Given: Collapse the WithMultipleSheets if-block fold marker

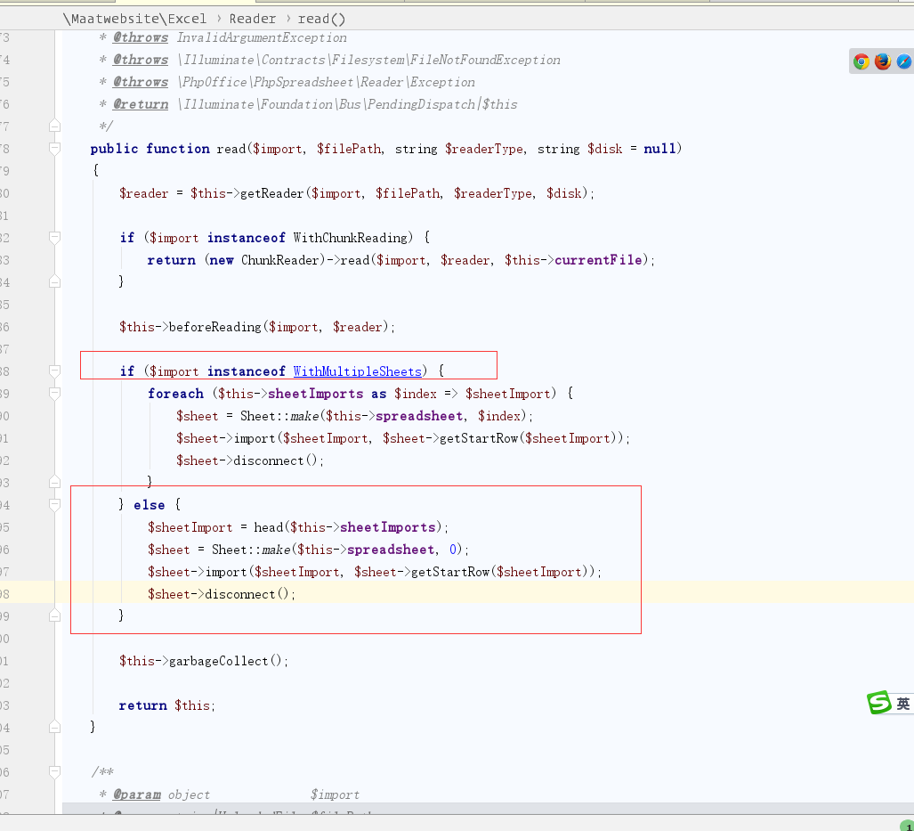Looking at the screenshot, I should [55, 371].
